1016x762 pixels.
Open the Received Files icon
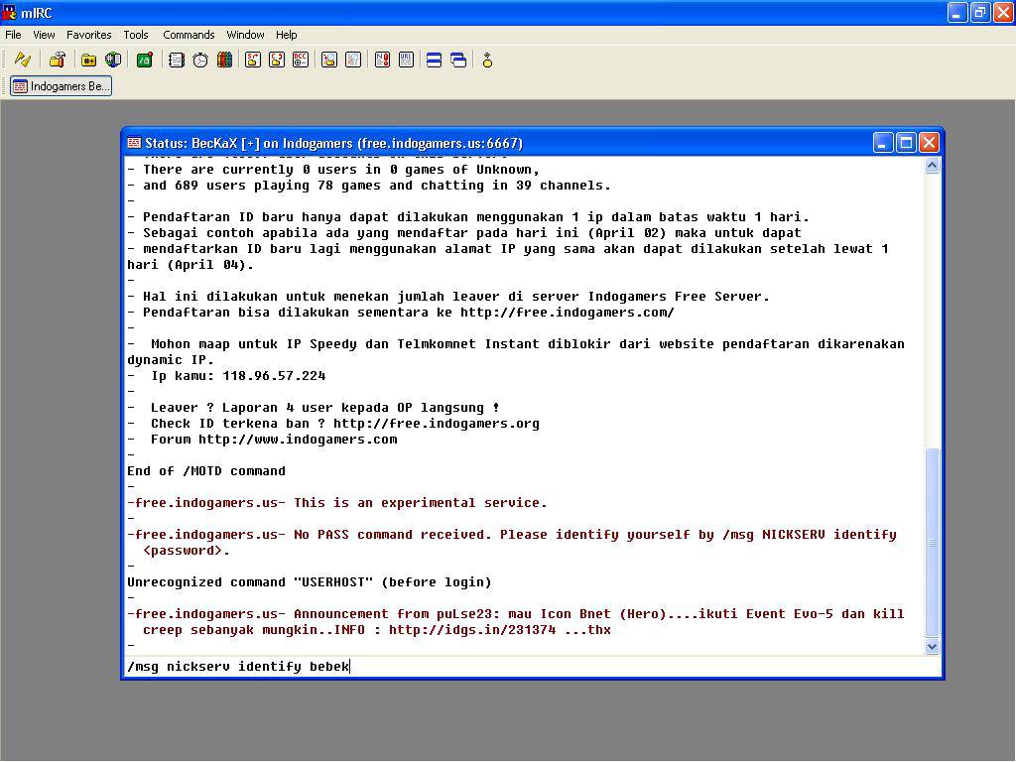(x=329, y=61)
